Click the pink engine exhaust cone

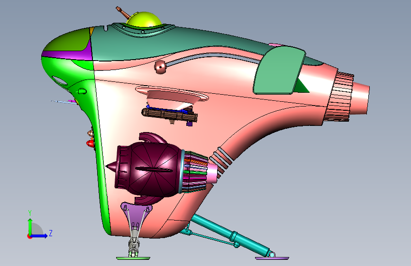(212, 173)
